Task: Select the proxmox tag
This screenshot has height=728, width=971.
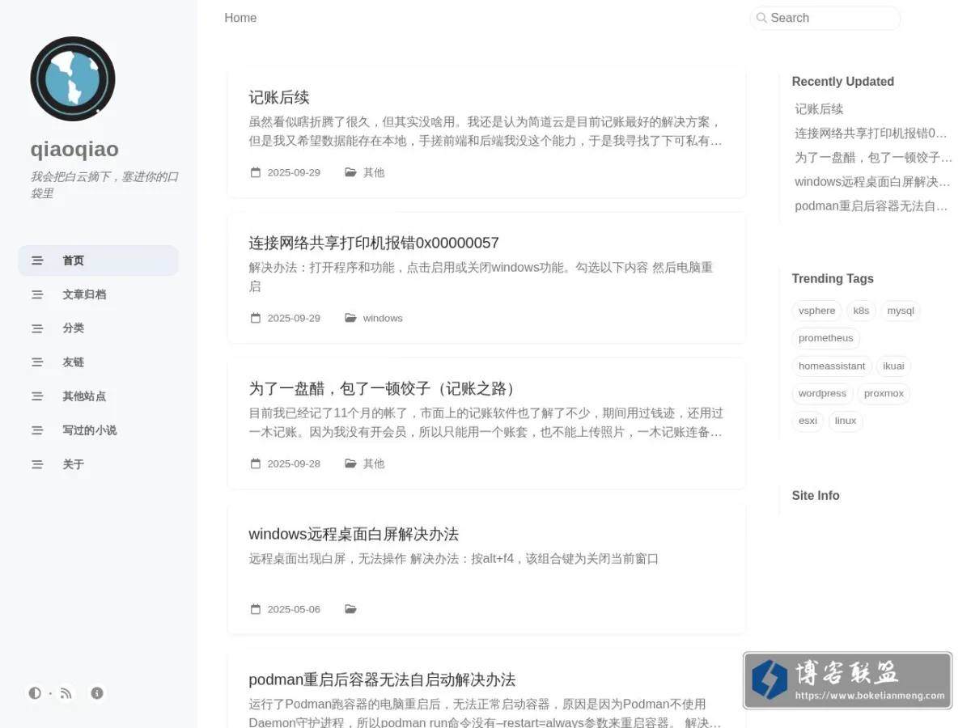Action: pos(884,393)
